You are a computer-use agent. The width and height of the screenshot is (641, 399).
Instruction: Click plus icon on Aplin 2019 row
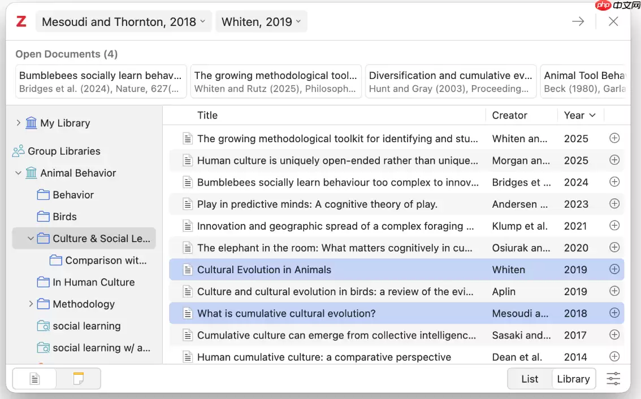point(614,291)
